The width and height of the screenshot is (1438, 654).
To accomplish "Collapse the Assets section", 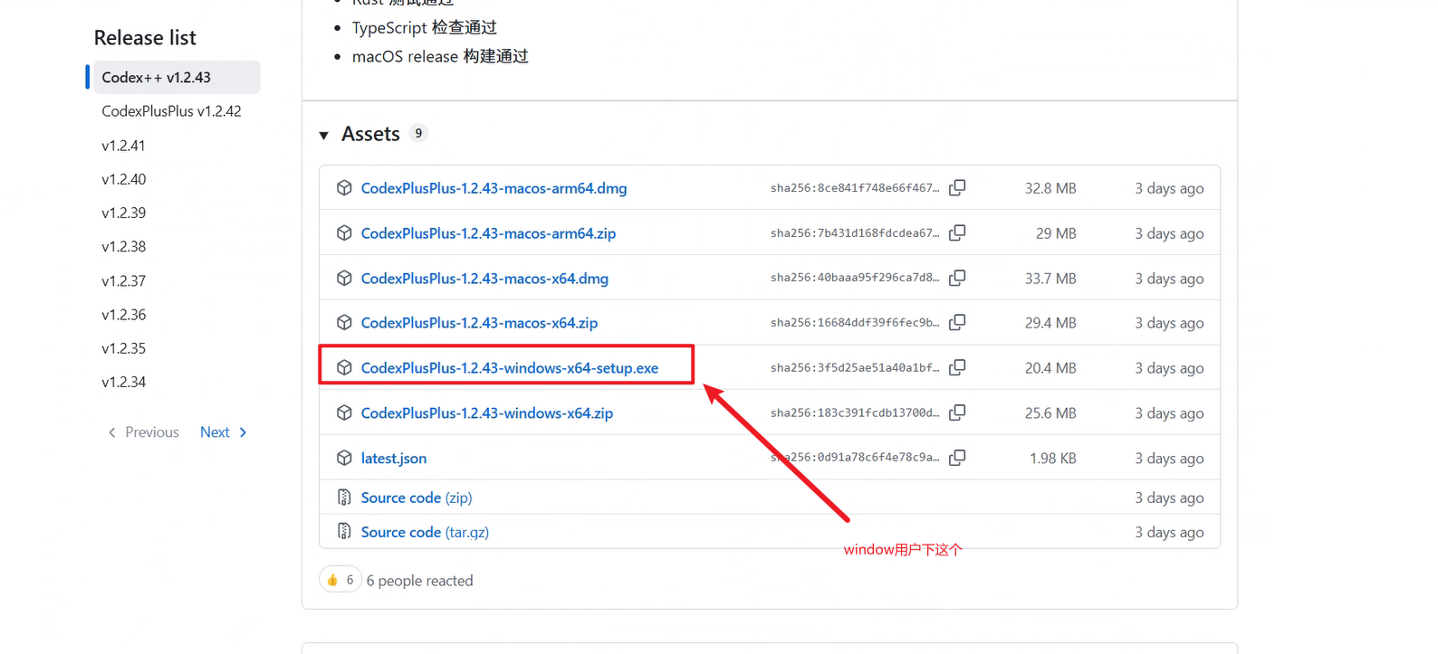I will click(x=324, y=135).
